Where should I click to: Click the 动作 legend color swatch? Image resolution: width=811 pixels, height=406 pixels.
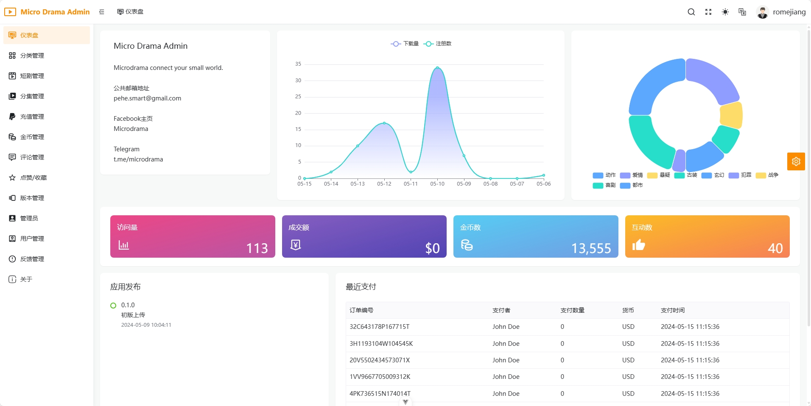click(x=598, y=175)
